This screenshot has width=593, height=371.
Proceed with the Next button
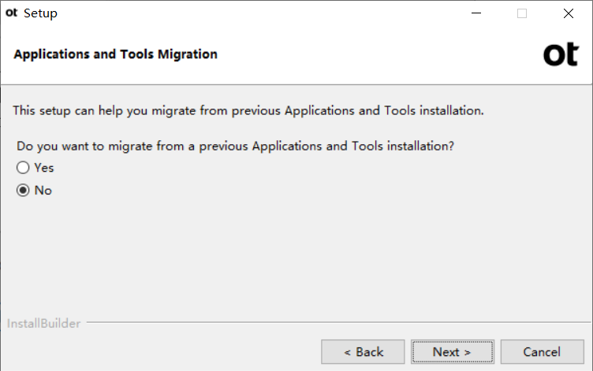(453, 352)
